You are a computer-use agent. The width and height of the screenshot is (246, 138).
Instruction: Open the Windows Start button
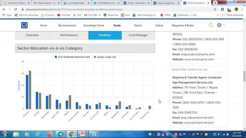(x=5, y=134)
